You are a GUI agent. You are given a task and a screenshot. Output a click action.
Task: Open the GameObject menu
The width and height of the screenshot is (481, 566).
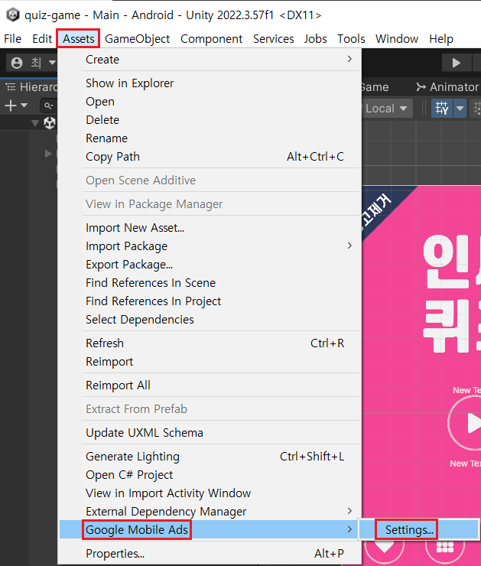coord(137,38)
